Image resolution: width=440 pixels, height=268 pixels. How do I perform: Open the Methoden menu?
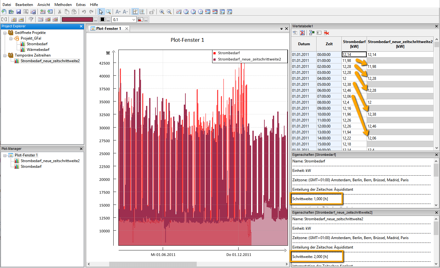[x=63, y=5]
